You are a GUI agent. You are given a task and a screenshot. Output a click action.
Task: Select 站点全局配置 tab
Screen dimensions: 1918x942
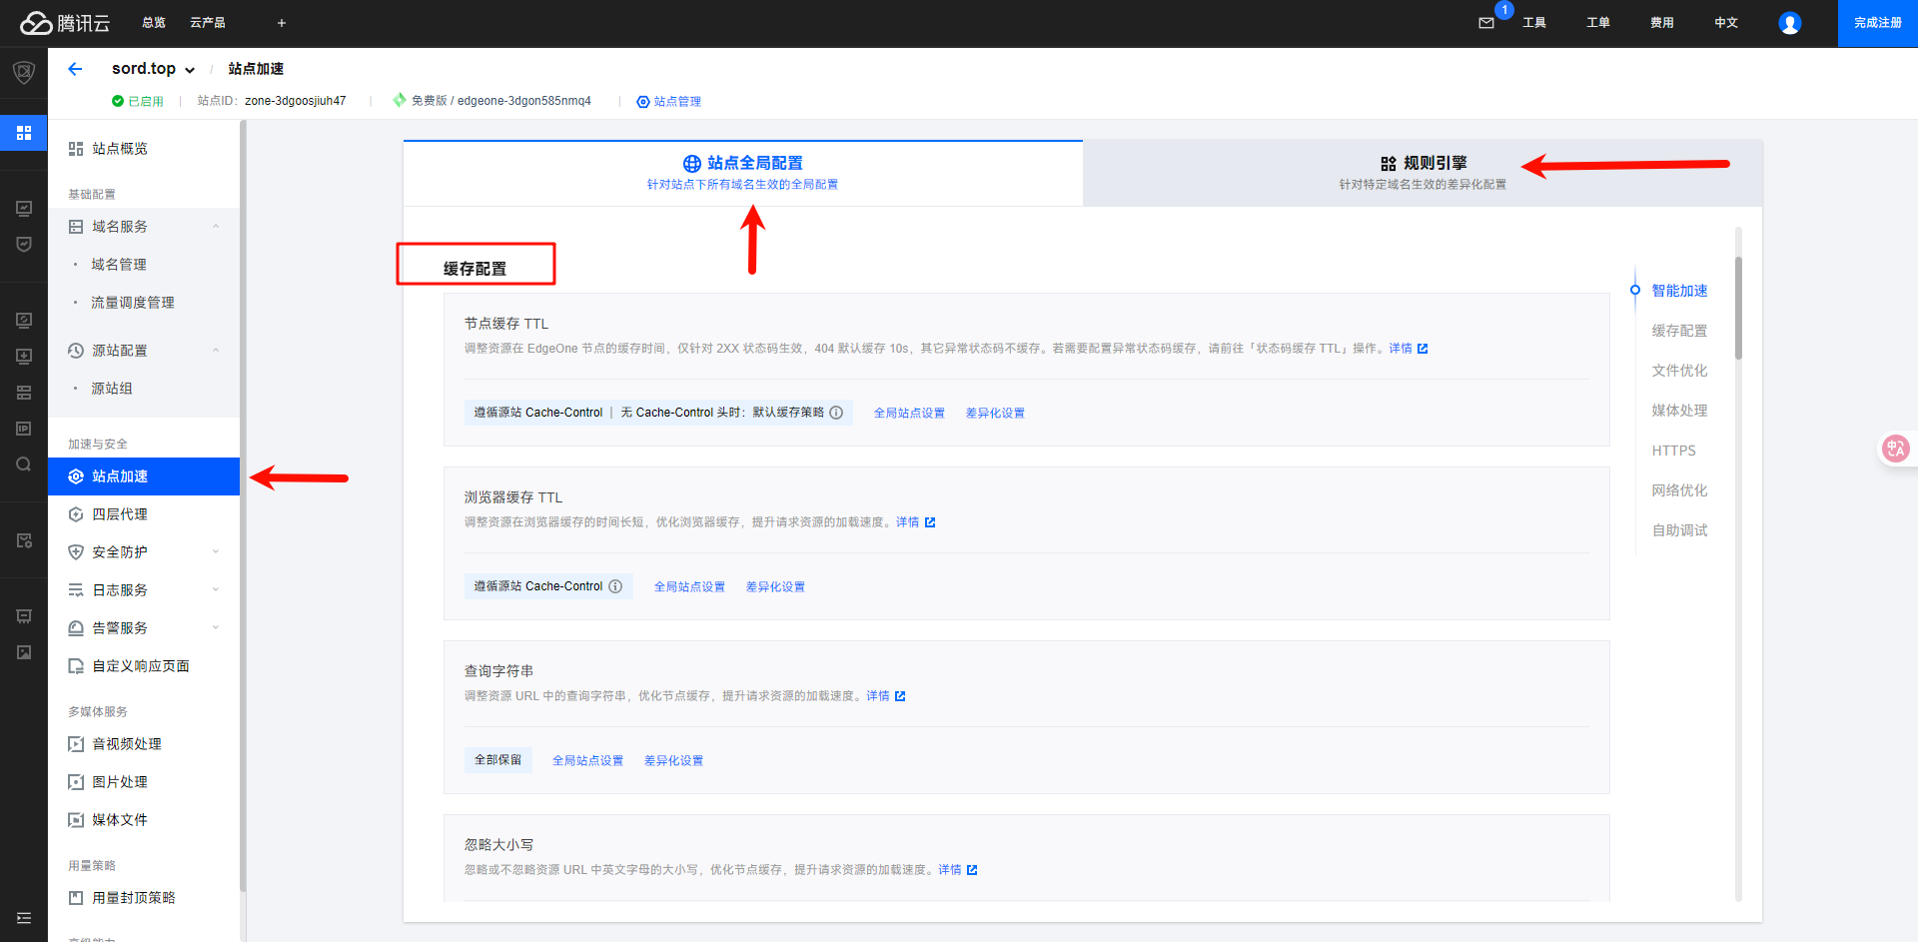click(742, 172)
